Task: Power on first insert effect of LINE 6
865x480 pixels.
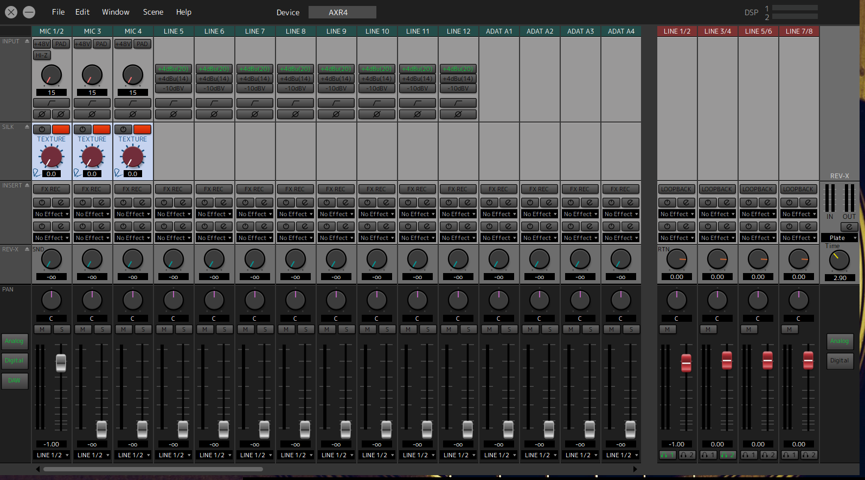Action: pos(204,203)
